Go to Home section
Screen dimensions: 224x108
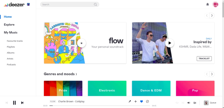pyautogui.click(x=8, y=17)
